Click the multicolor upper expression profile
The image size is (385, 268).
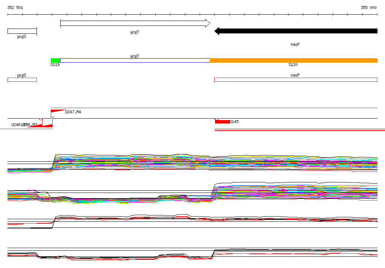point(192,163)
